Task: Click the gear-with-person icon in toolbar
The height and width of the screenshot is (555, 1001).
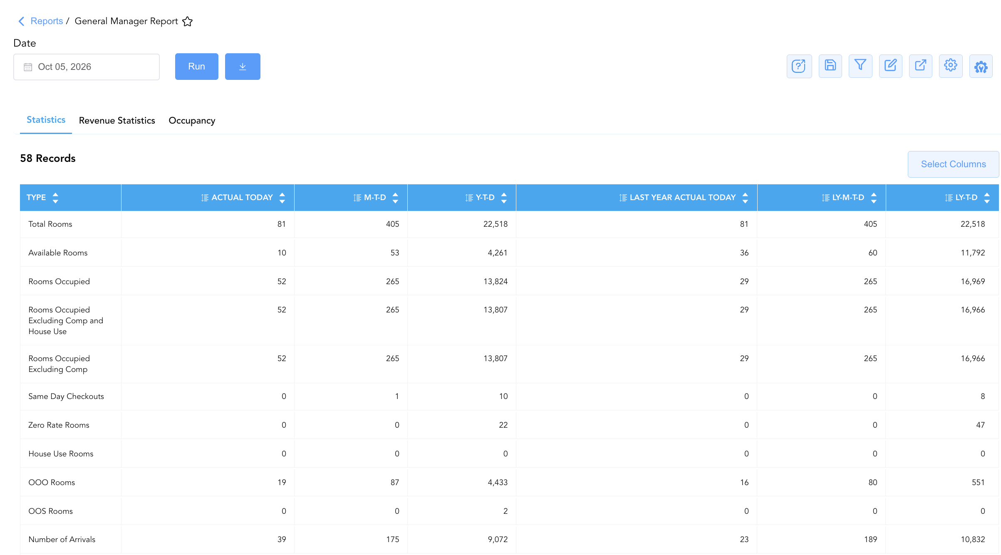Action: (x=981, y=66)
